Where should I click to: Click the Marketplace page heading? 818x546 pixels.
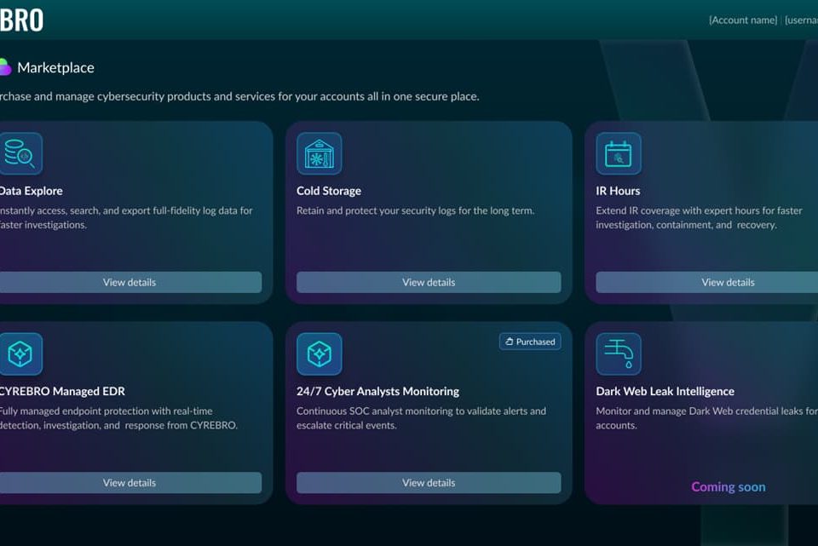tap(55, 67)
